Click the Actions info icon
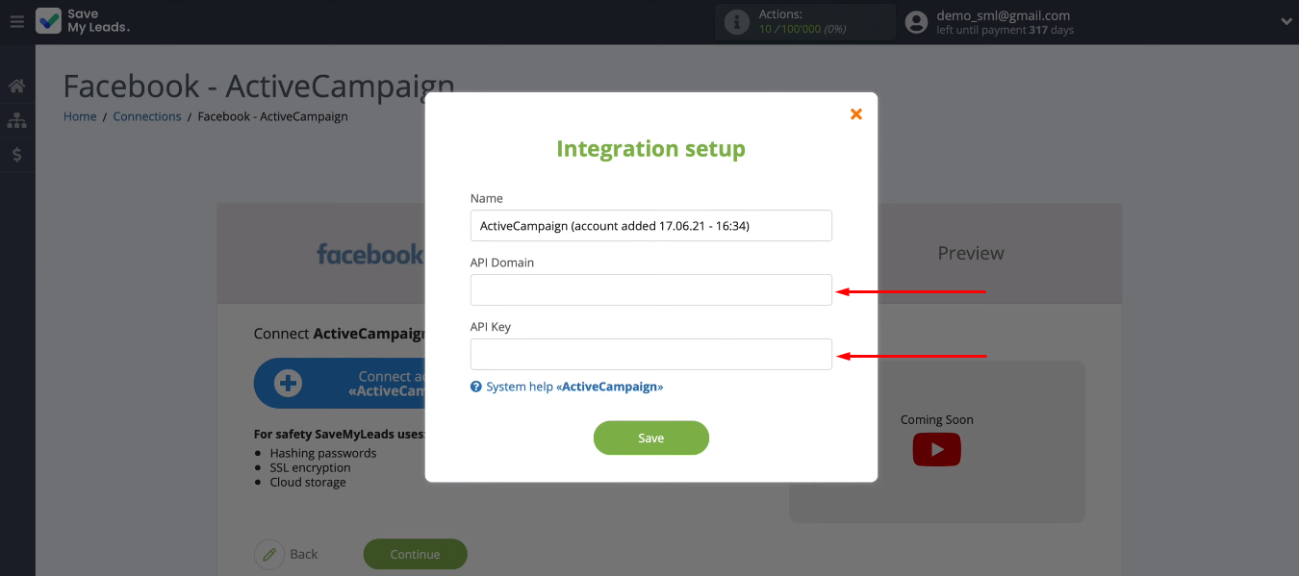Viewport: 1299px width, 576px height. point(736,22)
